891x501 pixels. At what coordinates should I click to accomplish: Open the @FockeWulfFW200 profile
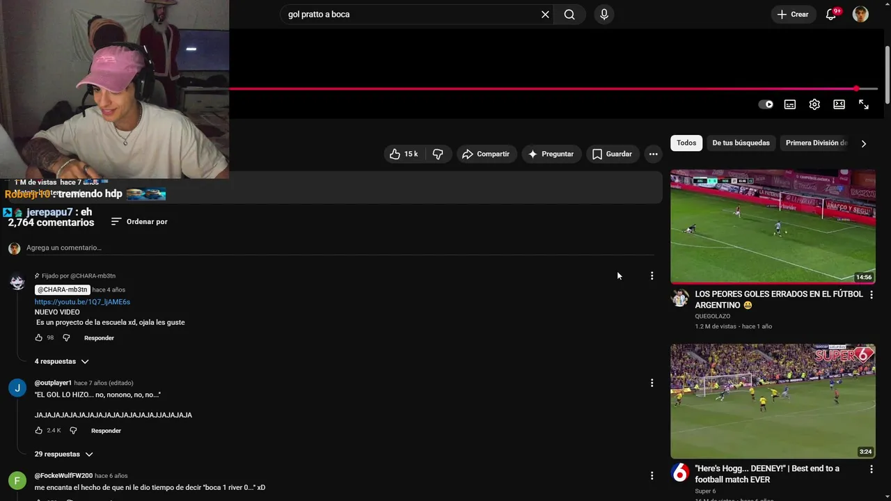[x=63, y=475]
